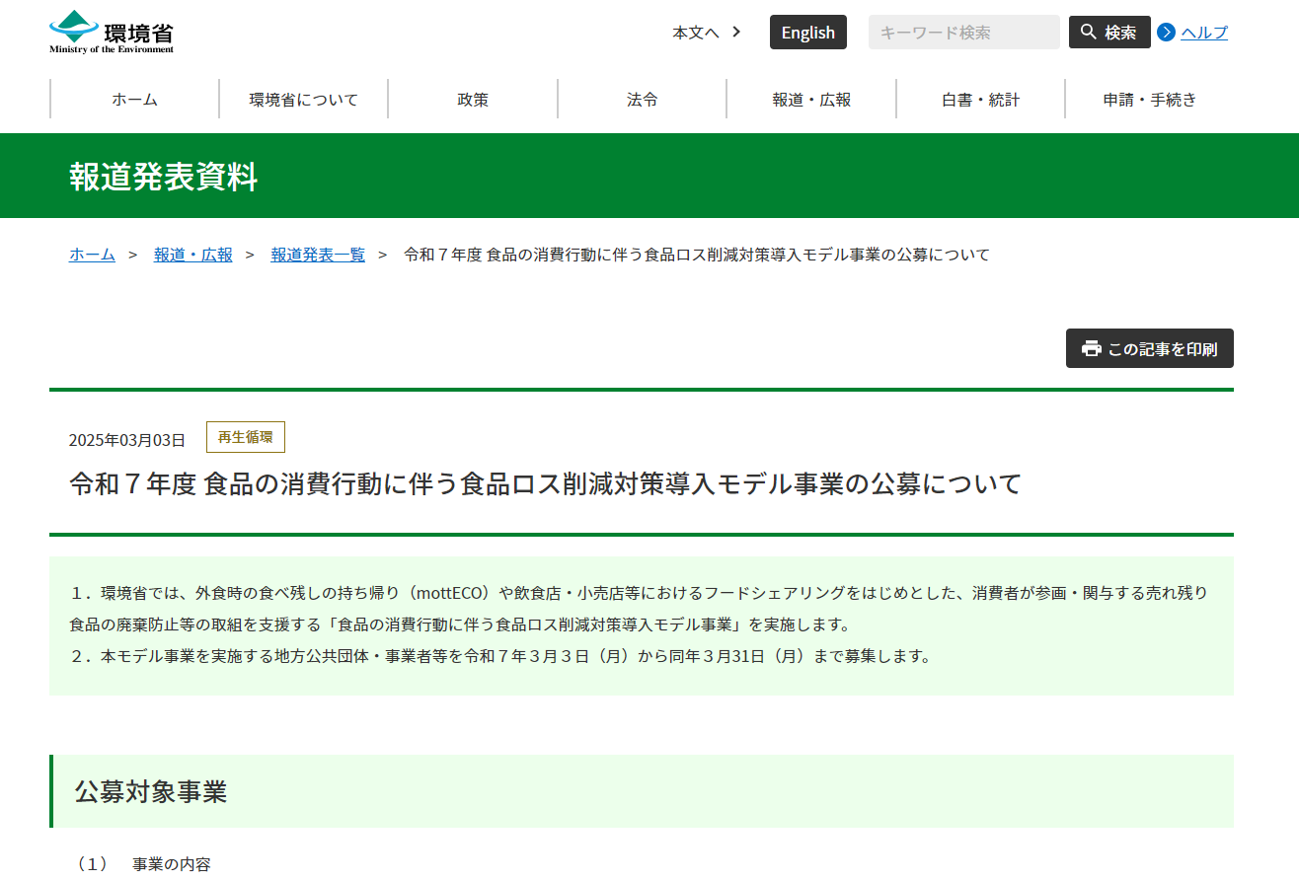The height and width of the screenshot is (881, 1299).
Task: Open the ヘルプ help link
Action: click(1204, 33)
